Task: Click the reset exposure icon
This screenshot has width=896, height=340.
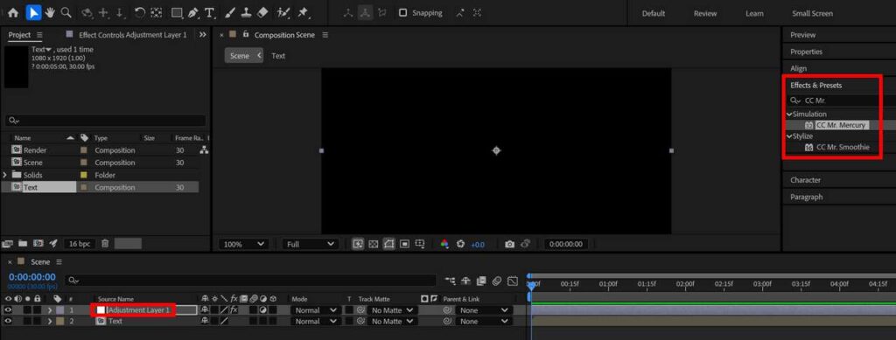Action: (460, 244)
